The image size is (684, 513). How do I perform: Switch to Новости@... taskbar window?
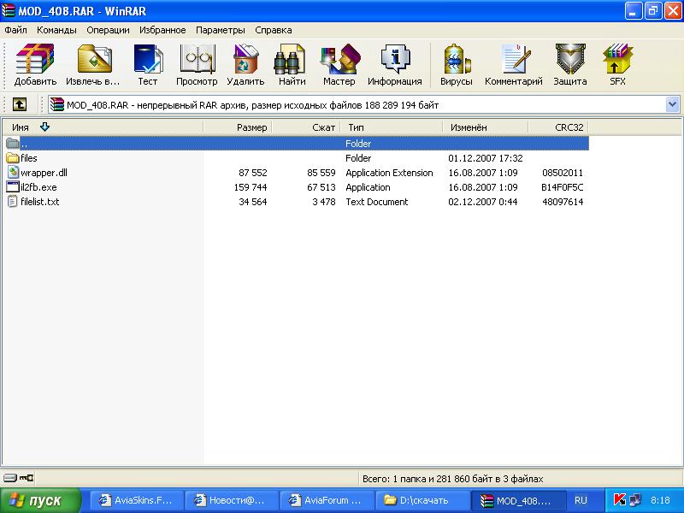(232, 500)
